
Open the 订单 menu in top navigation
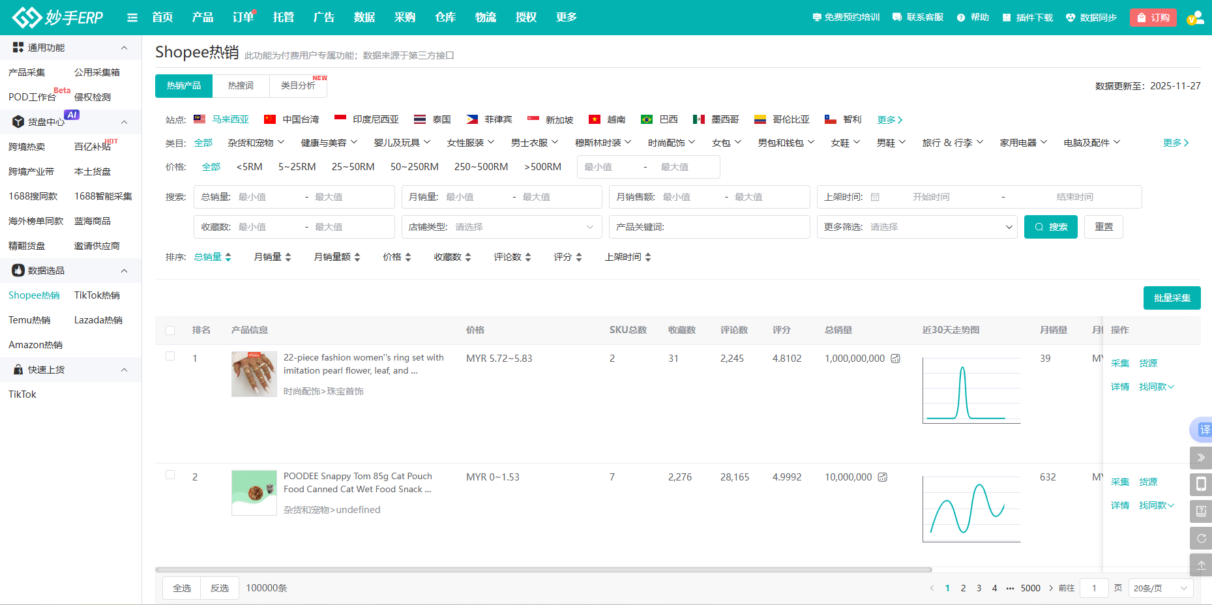(243, 18)
